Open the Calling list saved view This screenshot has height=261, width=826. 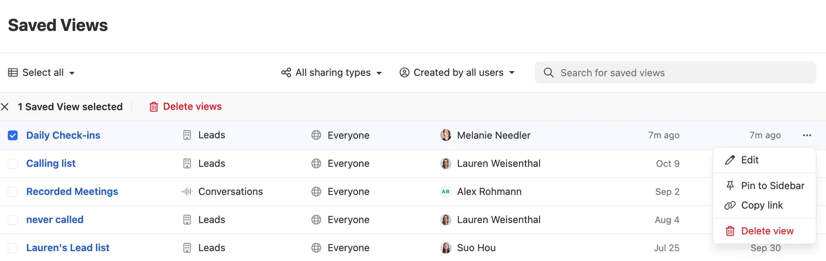pos(51,164)
